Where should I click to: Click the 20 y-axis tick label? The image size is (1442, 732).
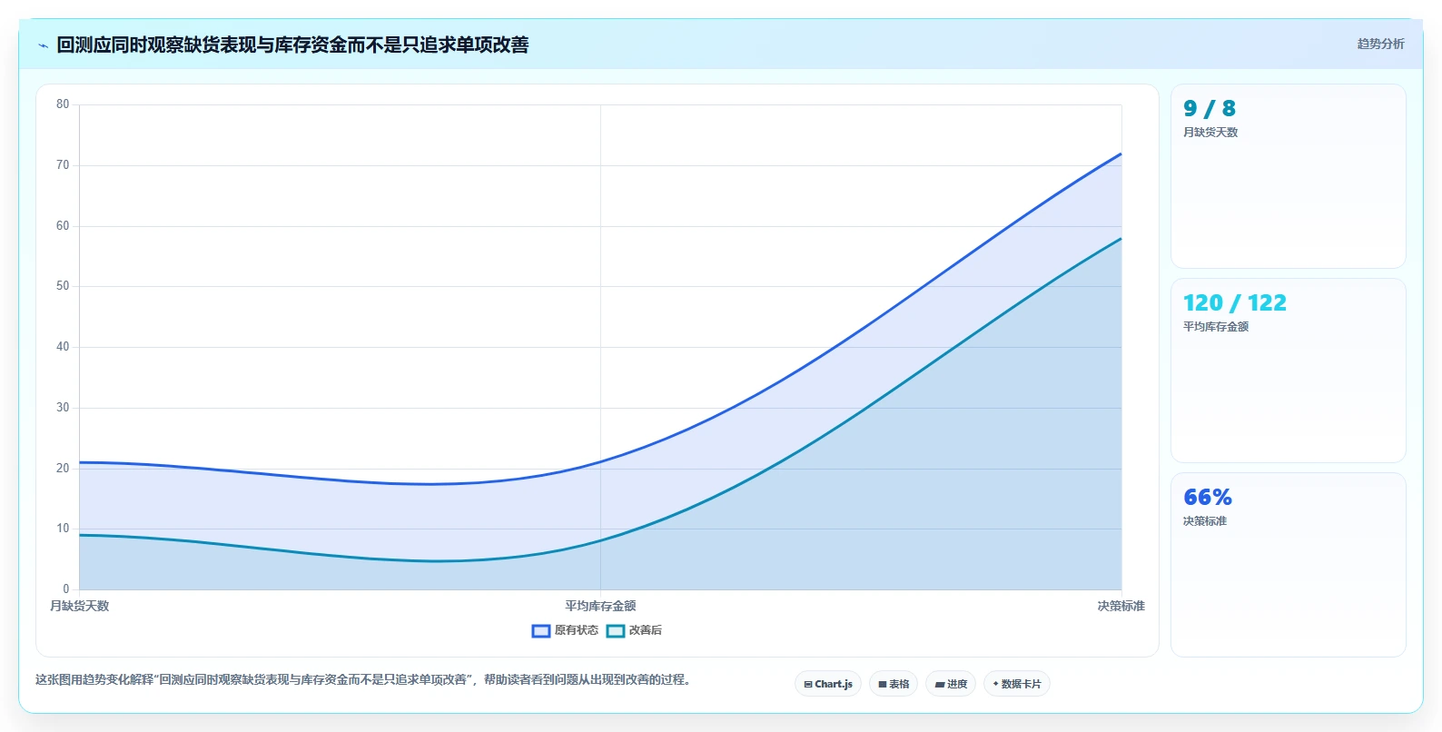(x=63, y=469)
